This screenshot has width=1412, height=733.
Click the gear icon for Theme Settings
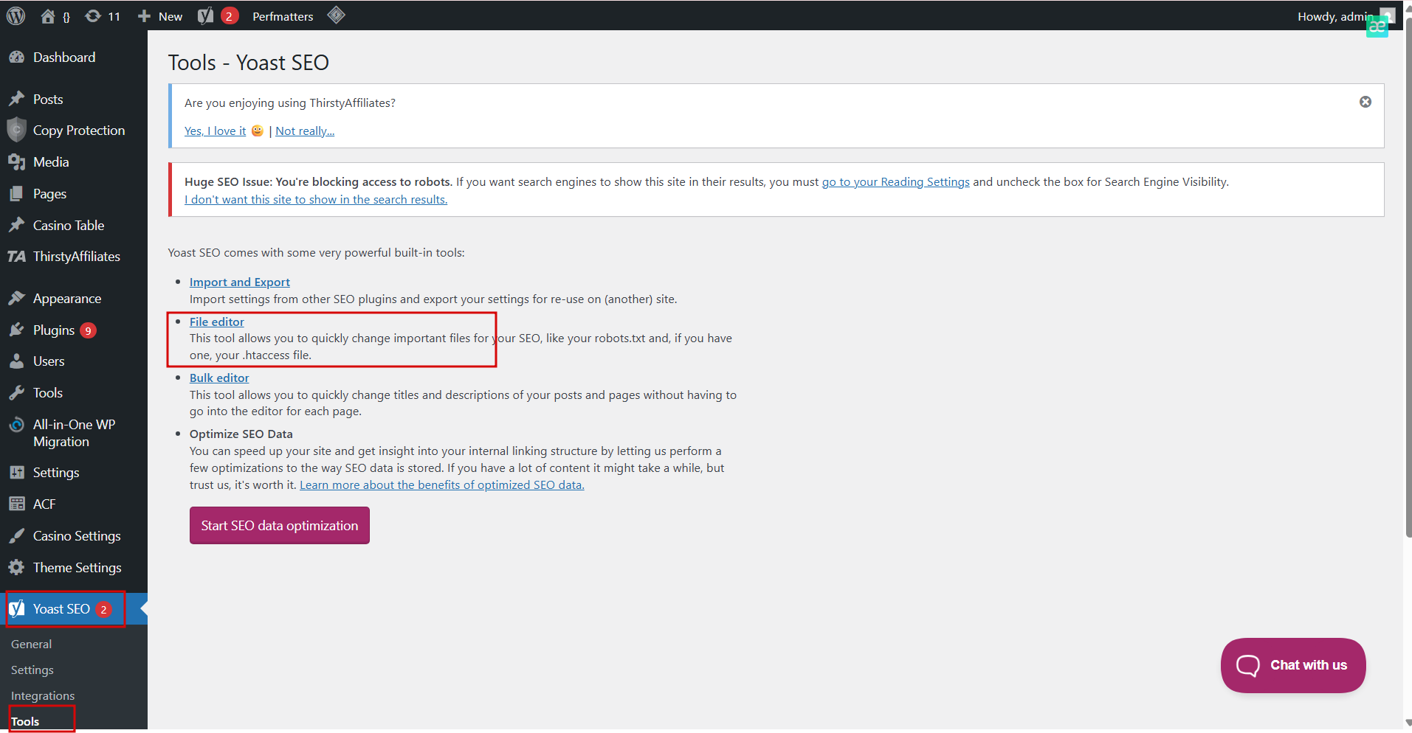(x=16, y=568)
